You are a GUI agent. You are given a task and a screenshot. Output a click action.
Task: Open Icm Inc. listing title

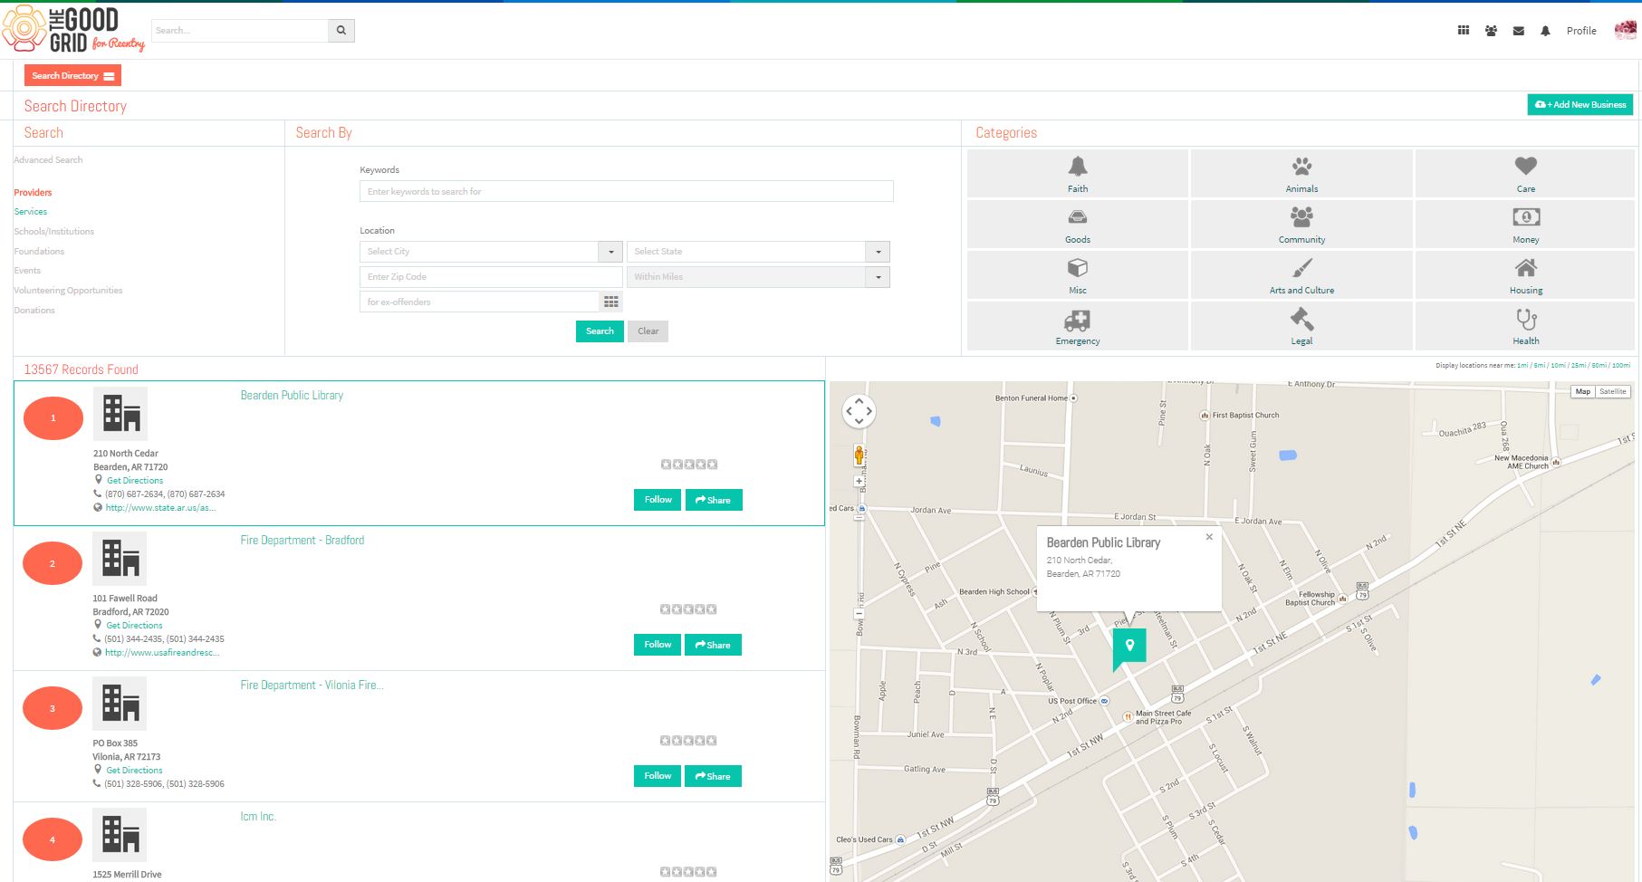click(x=258, y=817)
